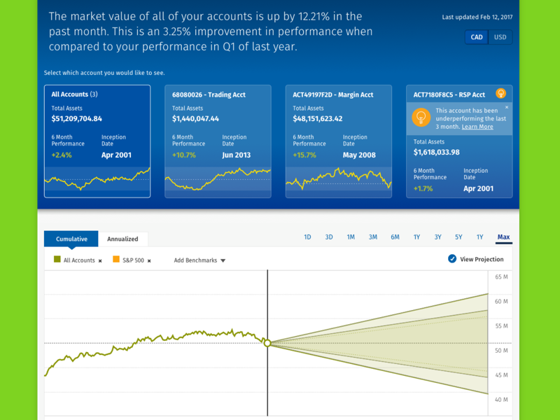Click the Jun 2013 inception date
560x420 pixels.
pos(236,155)
